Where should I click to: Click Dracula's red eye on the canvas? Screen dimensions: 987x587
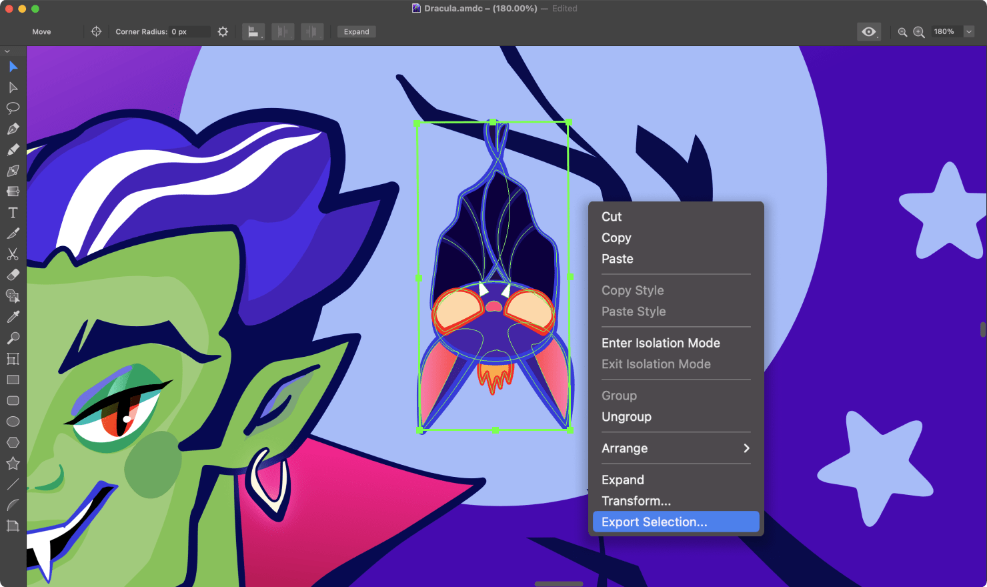coord(118,418)
